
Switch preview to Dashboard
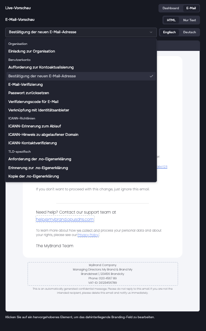(x=171, y=8)
